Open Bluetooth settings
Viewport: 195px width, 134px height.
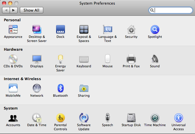click(x=61, y=89)
